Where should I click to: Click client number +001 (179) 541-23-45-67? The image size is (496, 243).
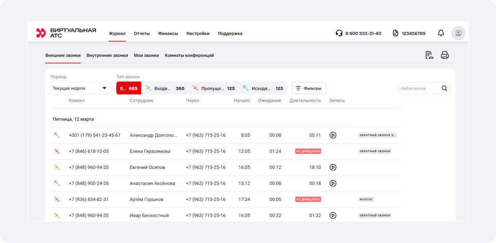[94, 135]
